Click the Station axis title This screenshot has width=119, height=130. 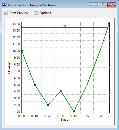point(65,120)
